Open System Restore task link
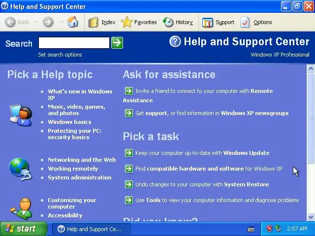The image size is (315, 236). [202, 184]
